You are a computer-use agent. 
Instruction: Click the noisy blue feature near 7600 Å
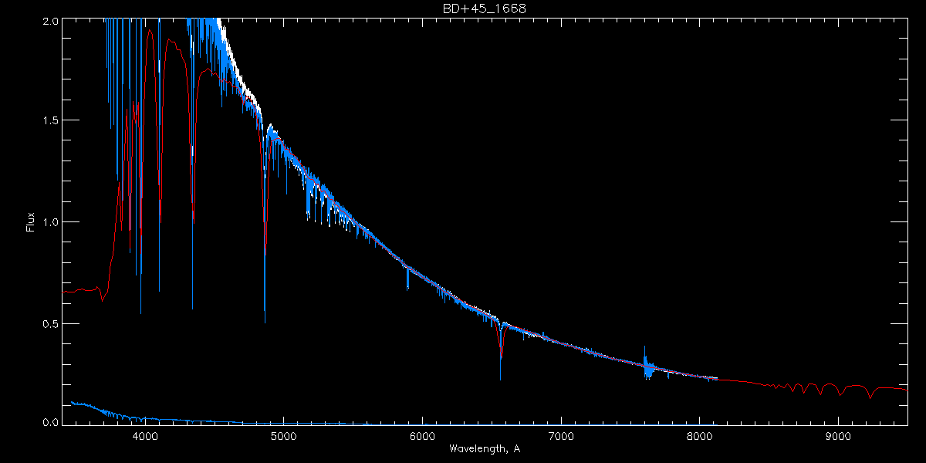(x=647, y=366)
